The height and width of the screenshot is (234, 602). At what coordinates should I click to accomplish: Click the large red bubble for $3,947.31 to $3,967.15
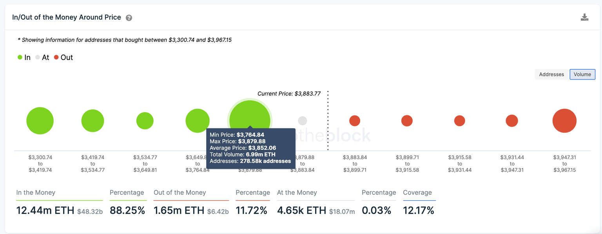564,121
